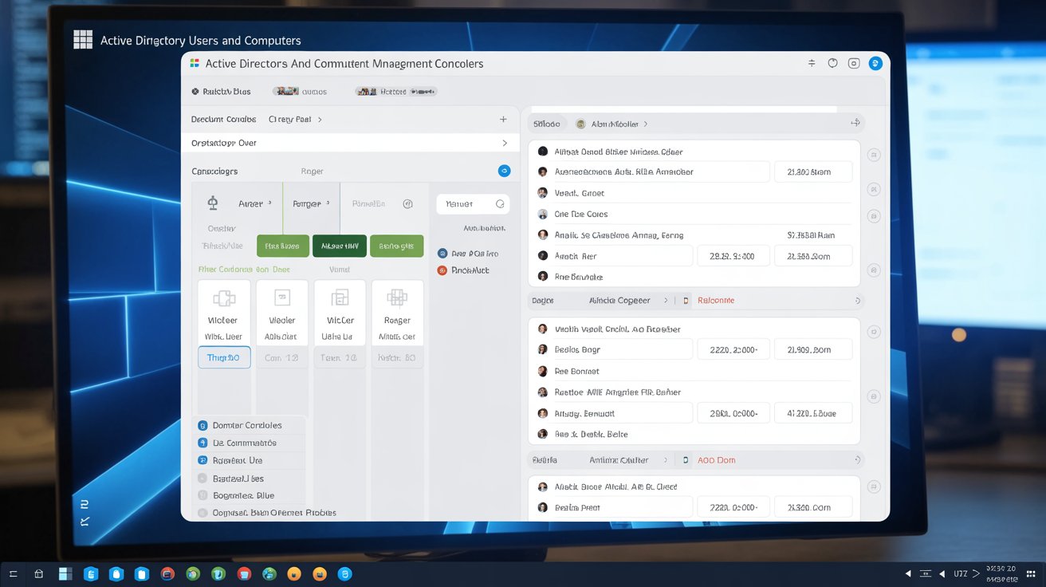Expand the Alon Moolier breadcrumb chevron

tap(645, 124)
